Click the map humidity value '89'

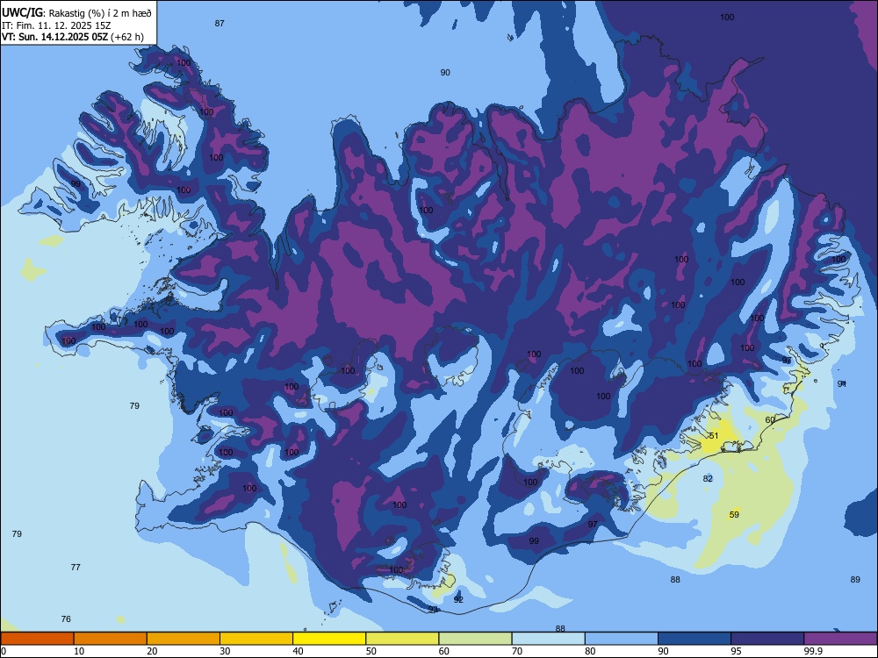tap(855, 579)
